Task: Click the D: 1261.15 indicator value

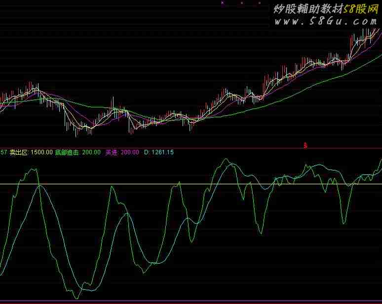Action: pos(158,153)
